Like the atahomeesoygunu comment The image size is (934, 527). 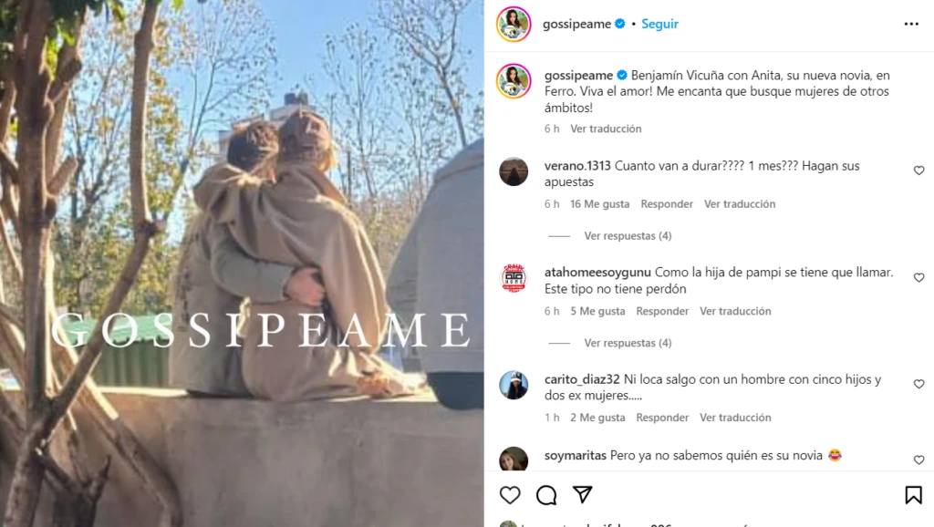coord(919,277)
